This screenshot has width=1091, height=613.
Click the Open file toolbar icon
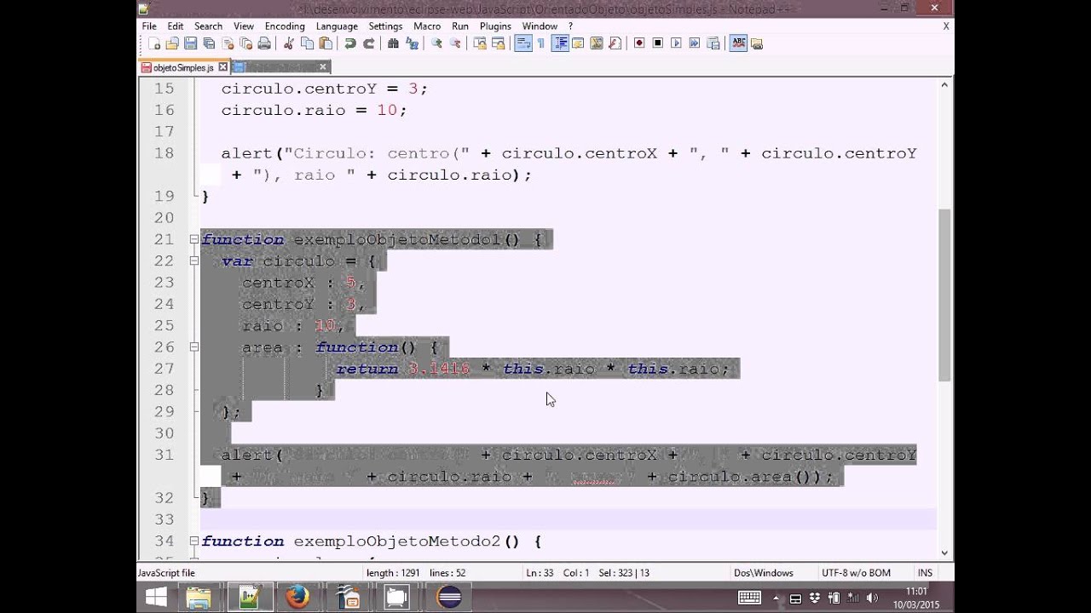point(171,43)
